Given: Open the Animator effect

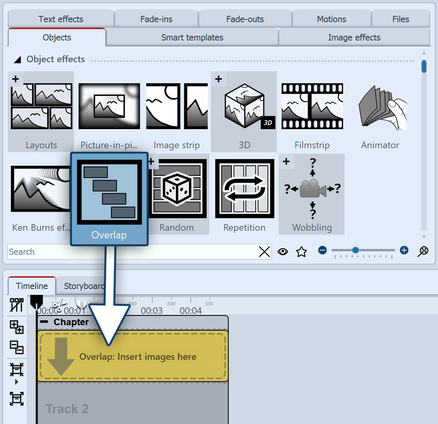Looking at the screenshot, I should coord(380,106).
